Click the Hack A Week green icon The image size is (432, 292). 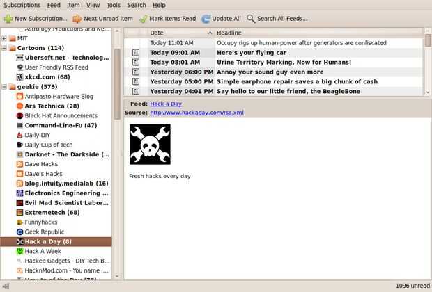[20, 251]
